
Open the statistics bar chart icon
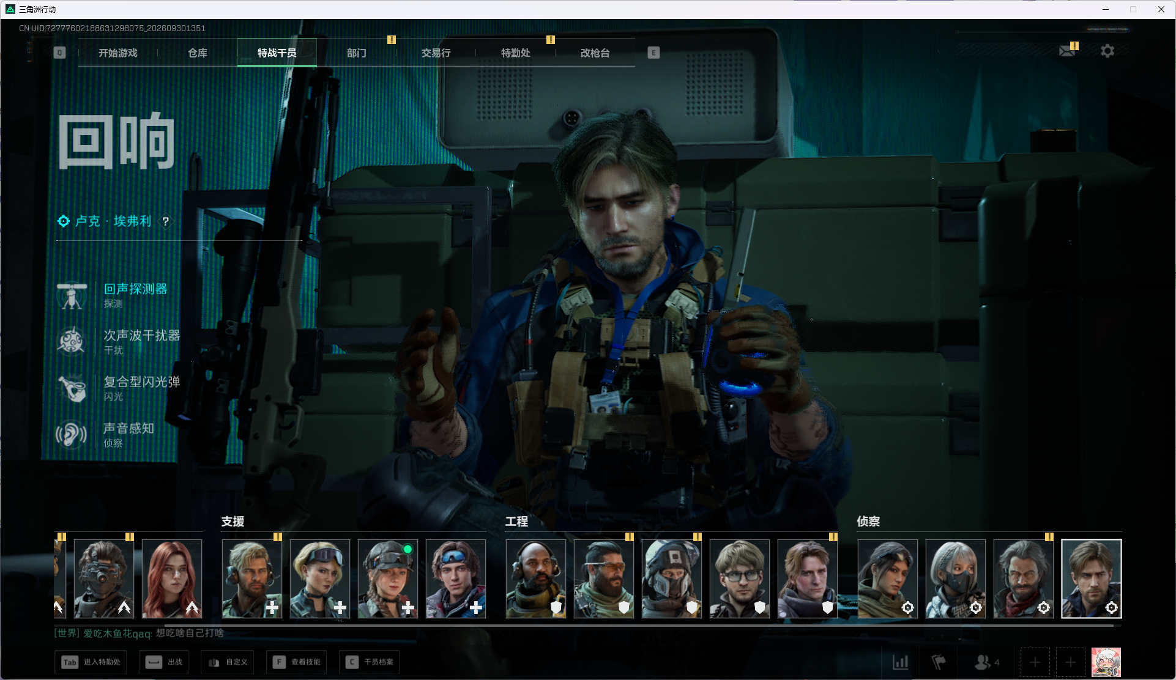[x=901, y=662]
